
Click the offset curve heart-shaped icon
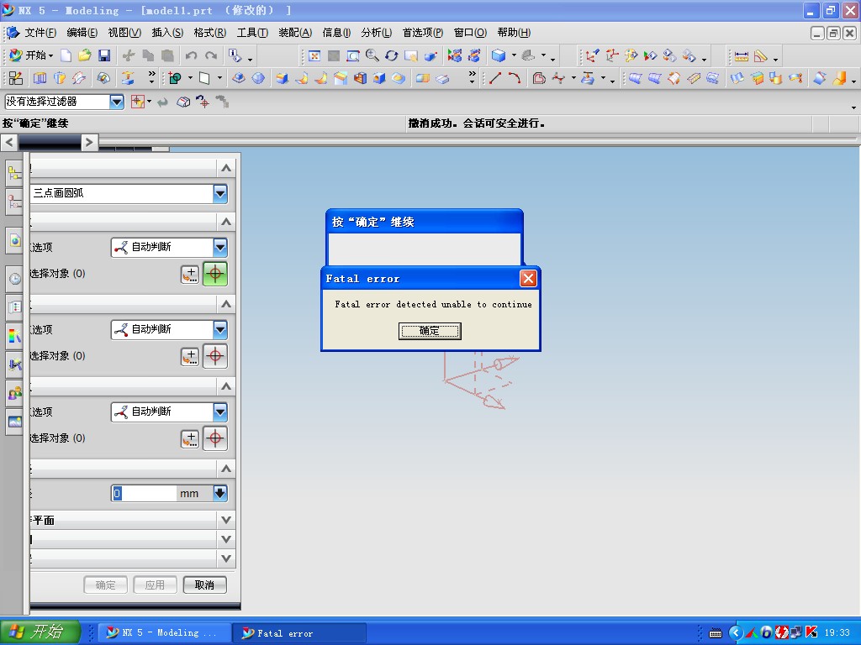(x=539, y=78)
